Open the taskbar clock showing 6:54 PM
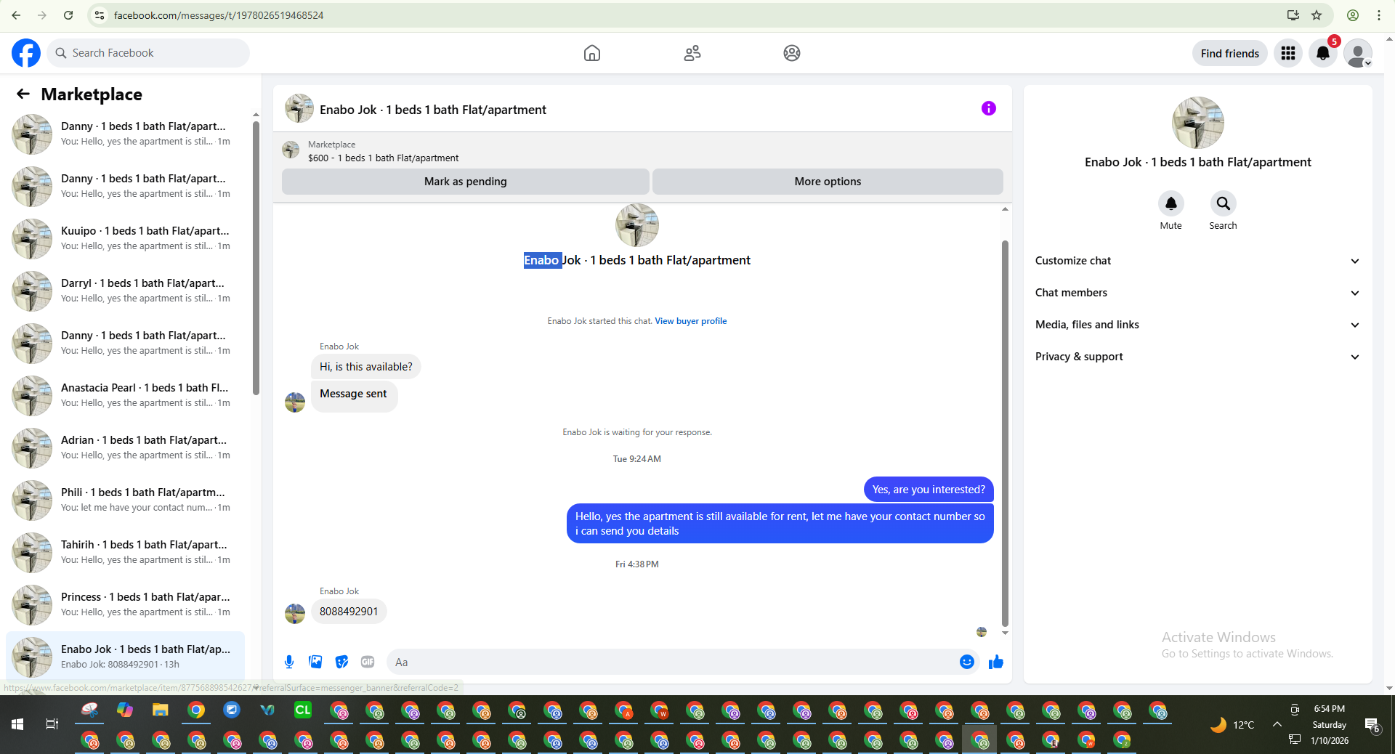 point(1330,724)
